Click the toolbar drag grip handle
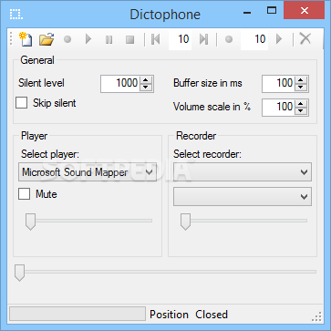The image size is (331, 331). click(11, 39)
